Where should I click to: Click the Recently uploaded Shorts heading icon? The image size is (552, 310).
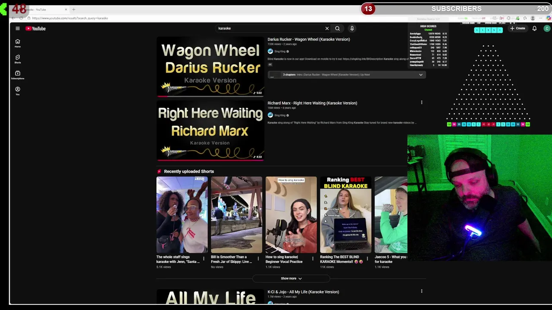coord(159,171)
